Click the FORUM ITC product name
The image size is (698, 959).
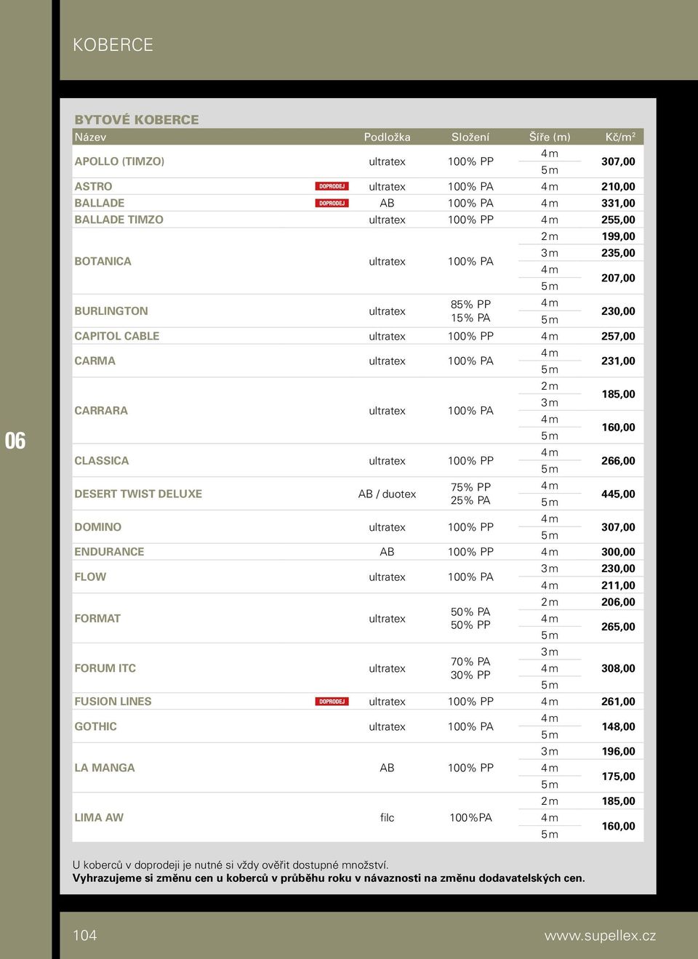click(x=105, y=668)
